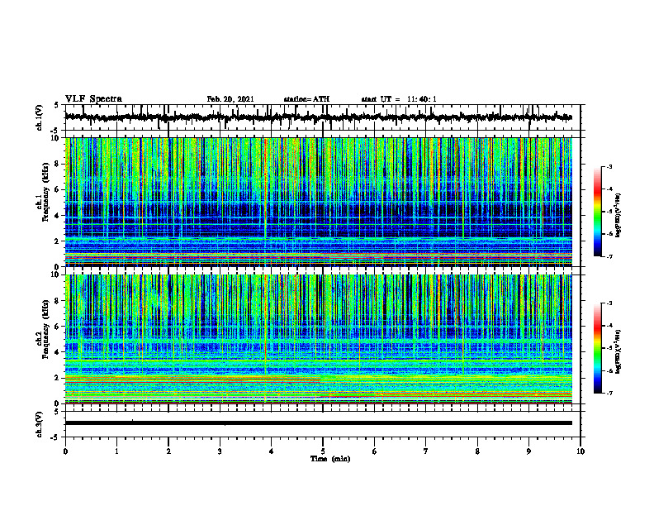Click the ch.2 "Frequency (kHz)" axis label

[x=46, y=329]
